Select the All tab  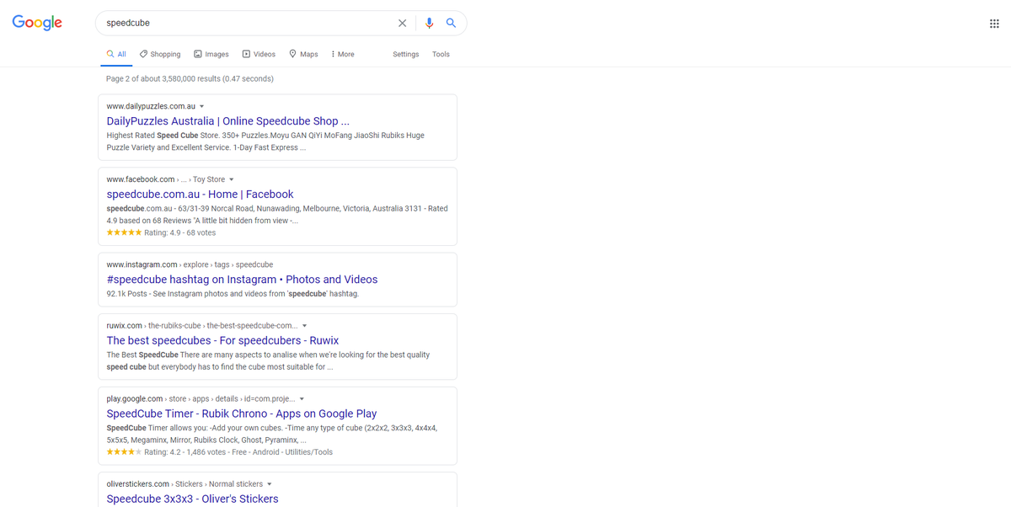(116, 54)
